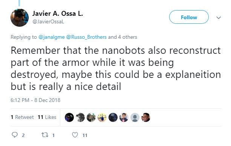
Task: Click third liker avatar in row
Action: point(91,117)
